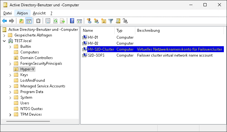The width and height of the screenshot is (227, 132).
Task: Collapse the TEST.local domain node
Action: pyautogui.click(x=4, y=41)
